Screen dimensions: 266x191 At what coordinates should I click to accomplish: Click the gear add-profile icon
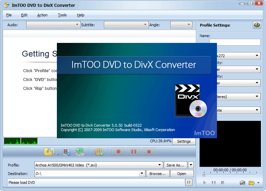coord(99,152)
